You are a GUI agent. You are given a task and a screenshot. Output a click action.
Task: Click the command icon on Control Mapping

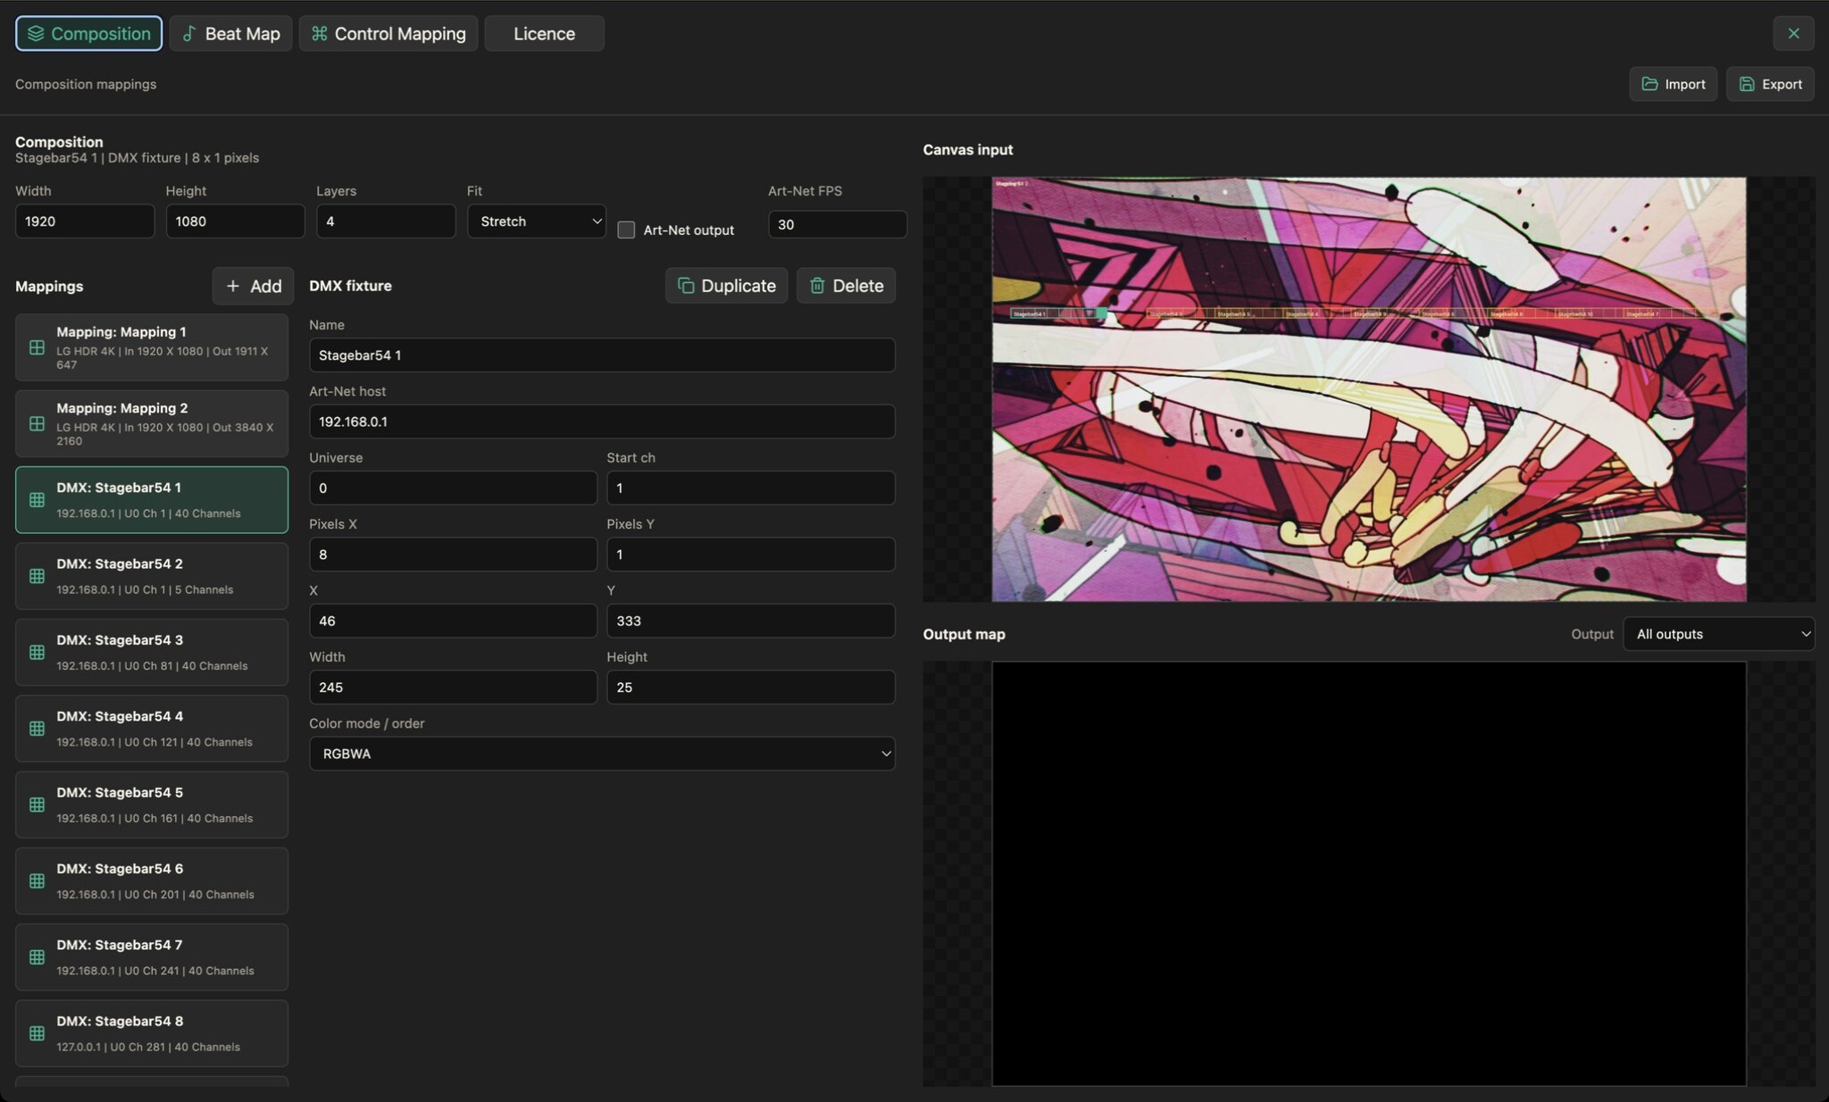(319, 33)
